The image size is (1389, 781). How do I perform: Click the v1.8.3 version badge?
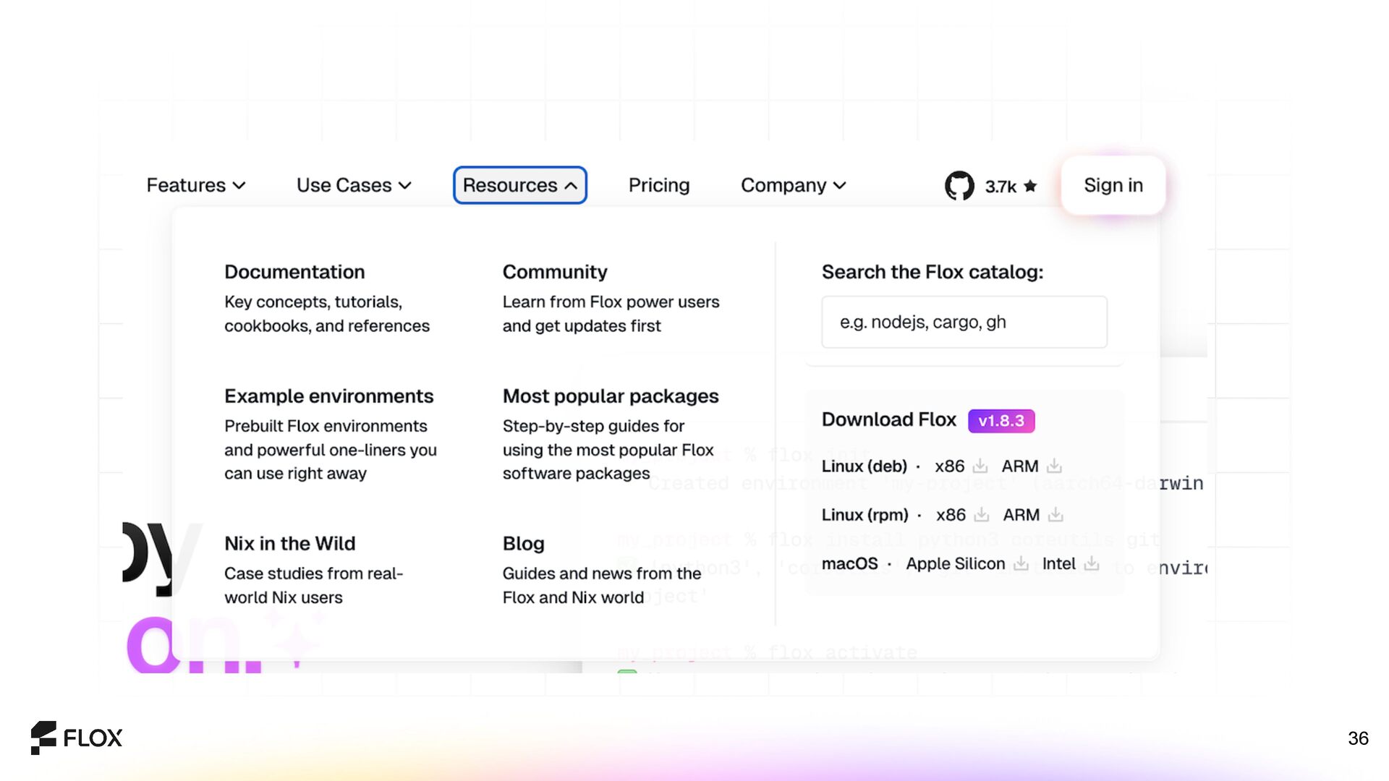click(x=1001, y=421)
